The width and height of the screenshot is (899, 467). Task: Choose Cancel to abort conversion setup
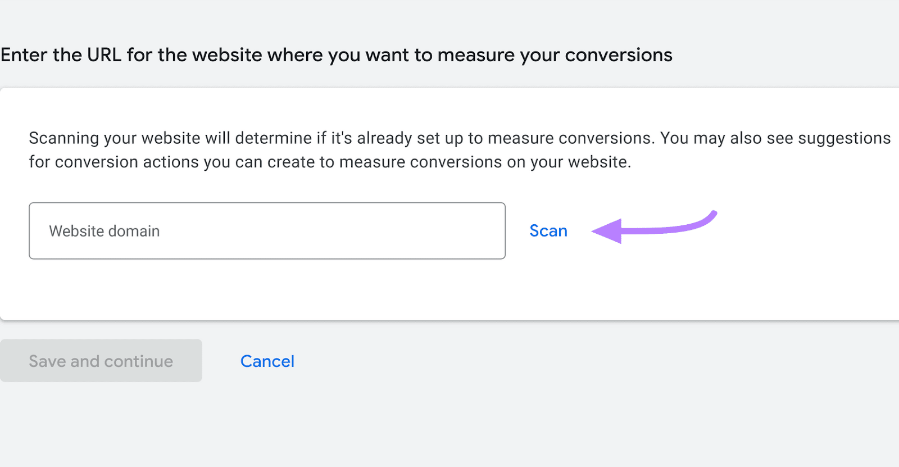pos(267,361)
